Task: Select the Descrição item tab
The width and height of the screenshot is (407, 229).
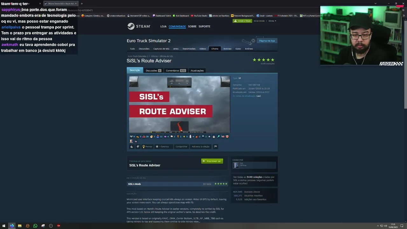Action: [x=135, y=70]
